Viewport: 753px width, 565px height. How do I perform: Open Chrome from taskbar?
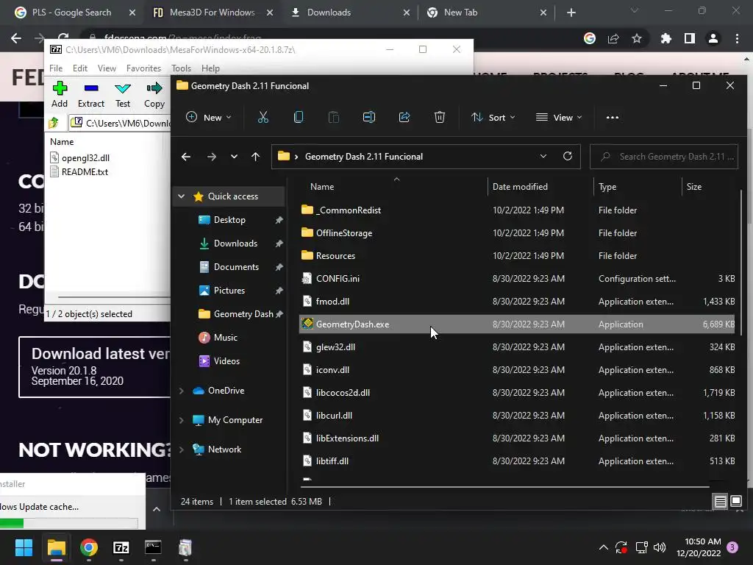coord(89,547)
